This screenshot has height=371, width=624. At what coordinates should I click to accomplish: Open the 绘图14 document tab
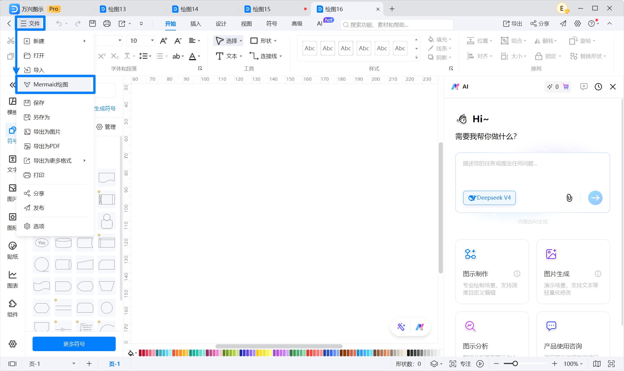click(x=189, y=9)
